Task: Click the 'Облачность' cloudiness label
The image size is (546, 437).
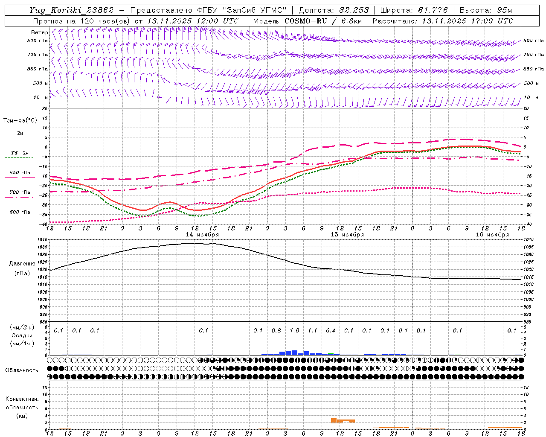Action: point(22,370)
